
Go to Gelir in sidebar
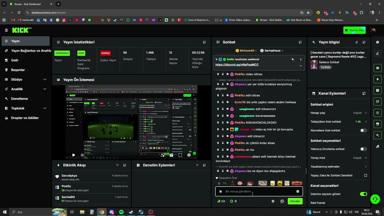[25, 60]
